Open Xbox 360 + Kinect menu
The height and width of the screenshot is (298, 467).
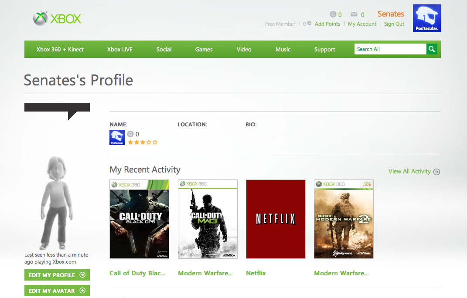pyautogui.click(x=60, y=49)
